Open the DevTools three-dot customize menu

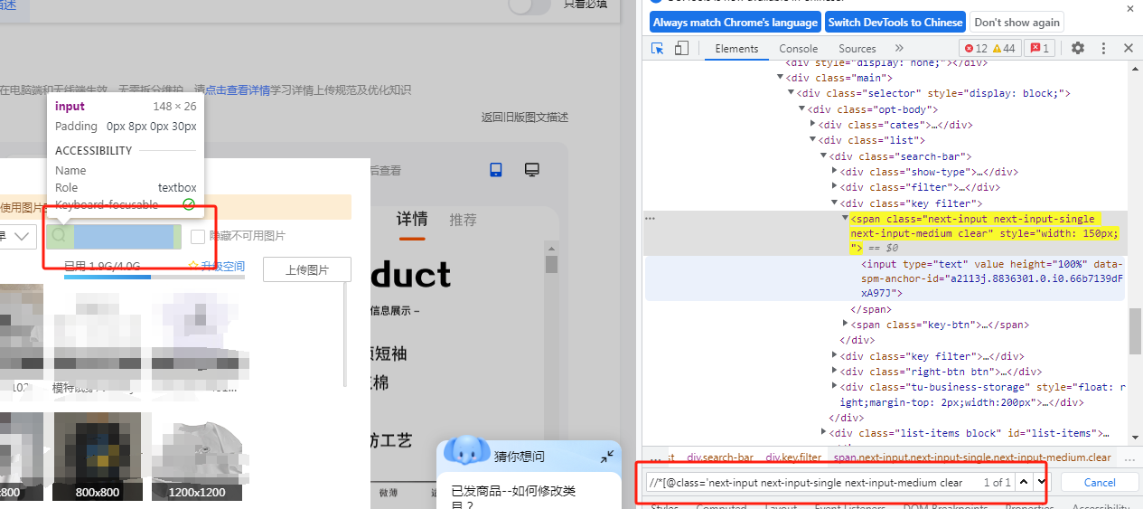click(1103, 49)
